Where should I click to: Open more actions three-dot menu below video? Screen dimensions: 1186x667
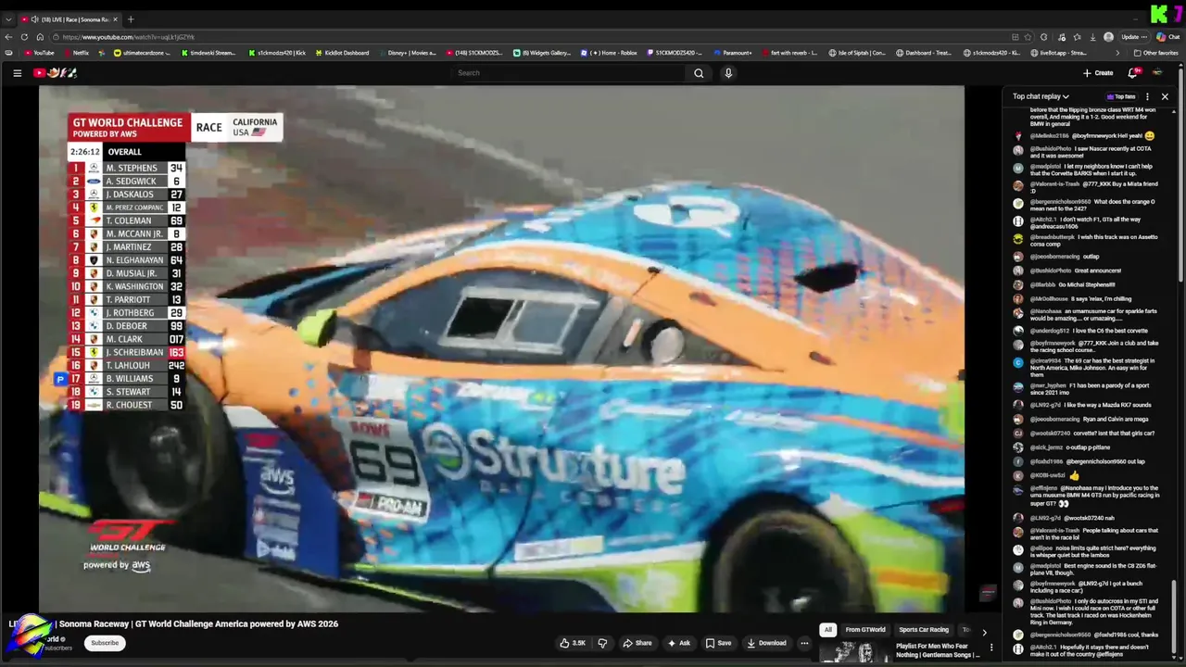tap(804, 643)
